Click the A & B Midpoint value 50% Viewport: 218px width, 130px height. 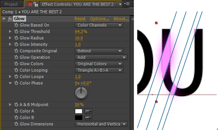[x=79, y=105]
